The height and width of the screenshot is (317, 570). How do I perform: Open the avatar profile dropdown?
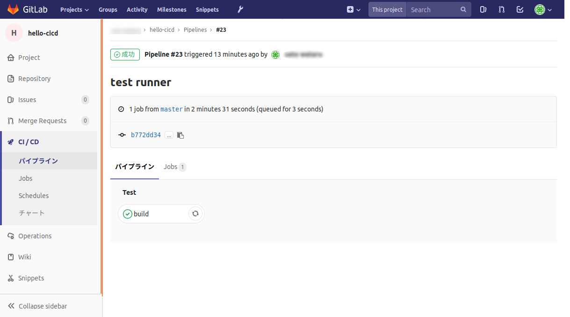pyautogui.click(x=543, y=9)
